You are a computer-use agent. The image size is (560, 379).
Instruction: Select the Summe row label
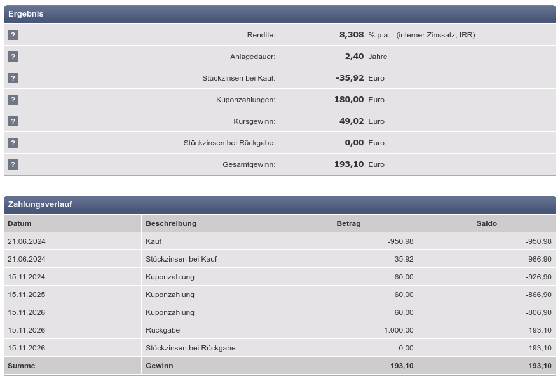(x=22, y=366)
